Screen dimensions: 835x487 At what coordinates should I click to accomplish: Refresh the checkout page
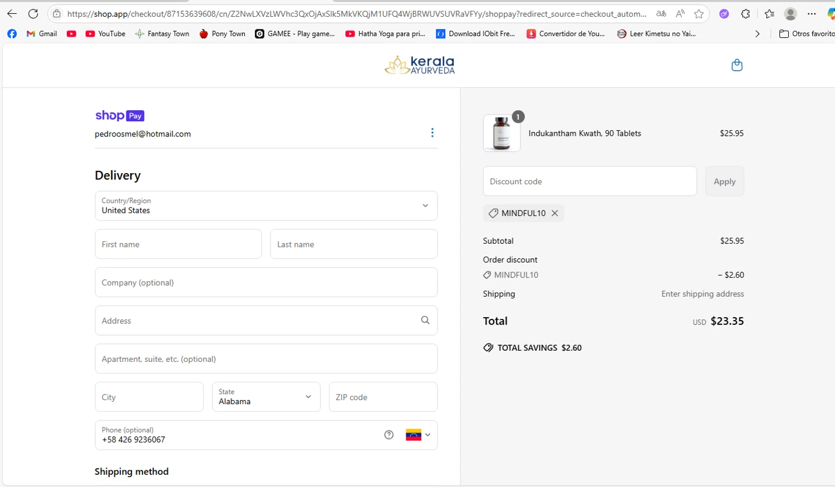pos(33,14)
